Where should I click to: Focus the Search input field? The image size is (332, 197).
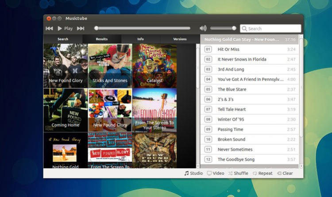coord(270,28)
